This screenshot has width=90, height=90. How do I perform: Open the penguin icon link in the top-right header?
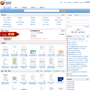86,2
